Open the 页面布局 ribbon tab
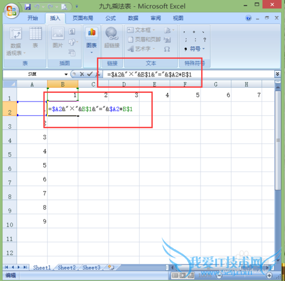Screen dimensions: 285x281 83,18
